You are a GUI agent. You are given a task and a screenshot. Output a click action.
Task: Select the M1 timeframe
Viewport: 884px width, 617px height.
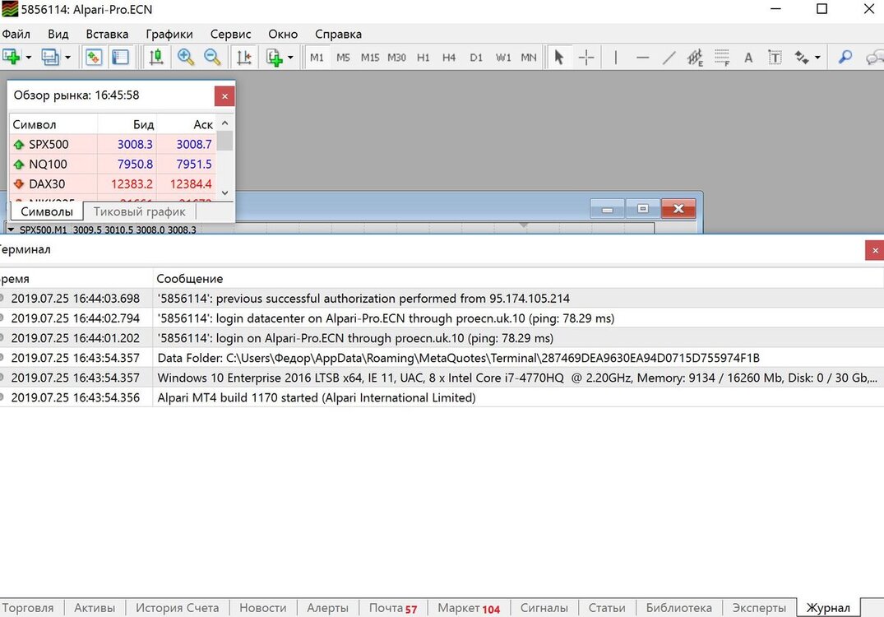[x=317, y=58]
